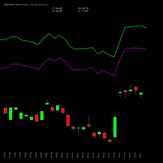
Task: Click the high value H: 85.70
Action: [x=83, y=8]
